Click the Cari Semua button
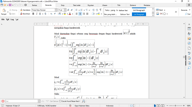Image resolution: width=192 pixels, height=107 pixels. (54, 101)
